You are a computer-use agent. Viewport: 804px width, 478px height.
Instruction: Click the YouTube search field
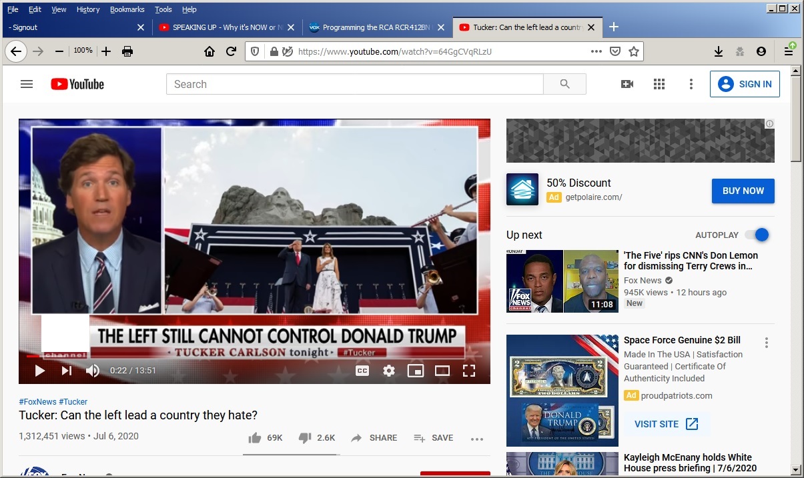(x=355, y=84)
